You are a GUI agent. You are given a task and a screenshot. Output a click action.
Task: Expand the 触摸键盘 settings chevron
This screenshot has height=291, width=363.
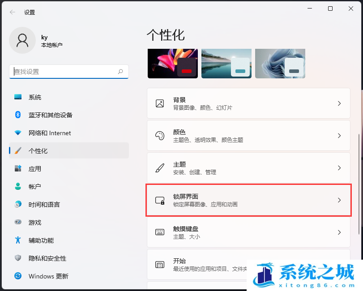[x=339, y=232]
